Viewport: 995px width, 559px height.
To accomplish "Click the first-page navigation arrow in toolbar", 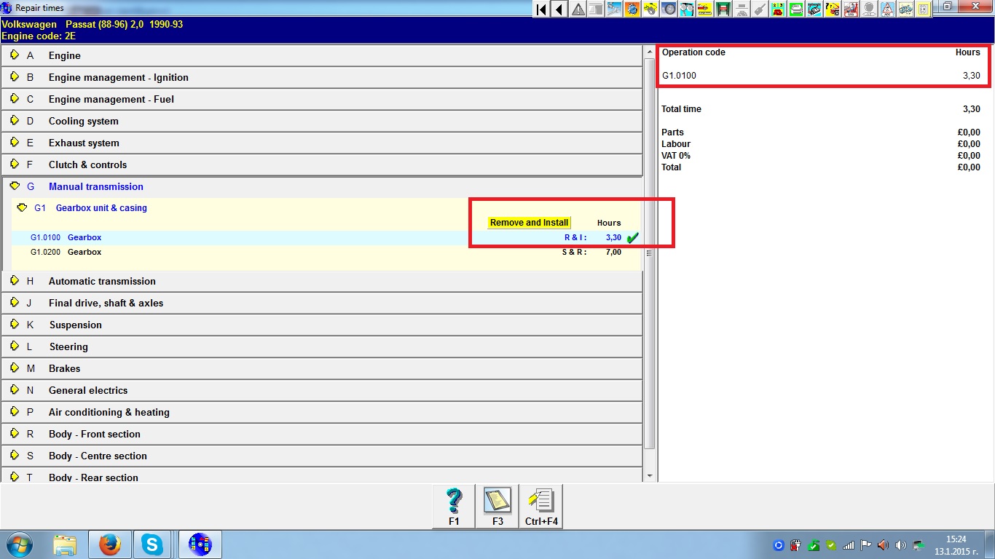I will [541, 9].
